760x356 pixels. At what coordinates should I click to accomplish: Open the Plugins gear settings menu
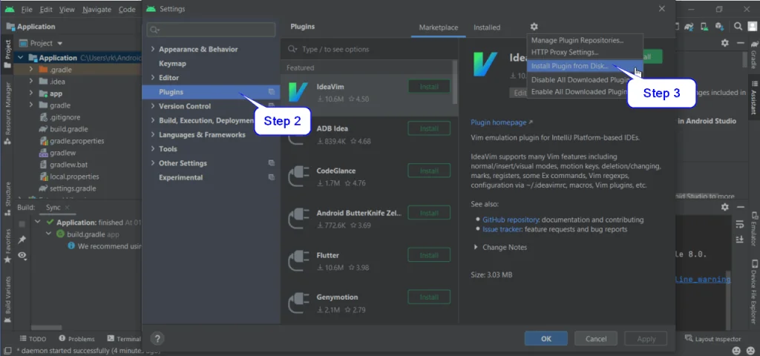(534, 27)
